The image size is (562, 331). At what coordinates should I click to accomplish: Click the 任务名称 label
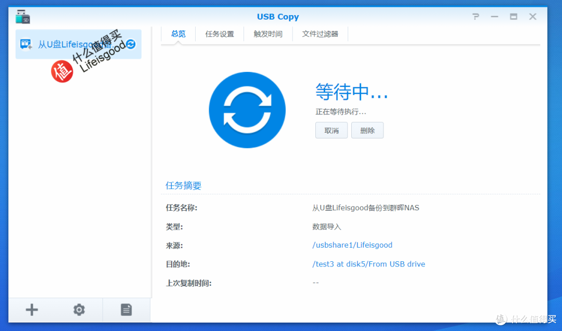click(182, 208)
